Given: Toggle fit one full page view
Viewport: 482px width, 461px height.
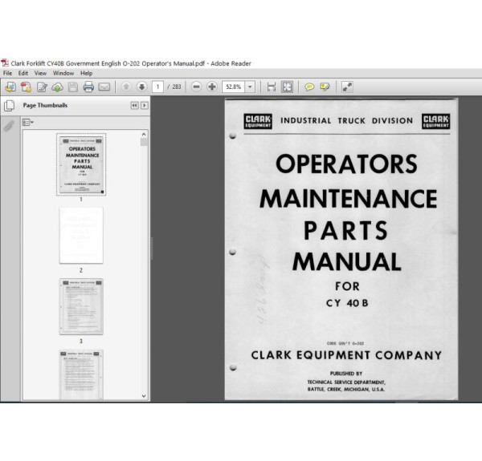Looking at the screenshot, I should coord(287,87).
